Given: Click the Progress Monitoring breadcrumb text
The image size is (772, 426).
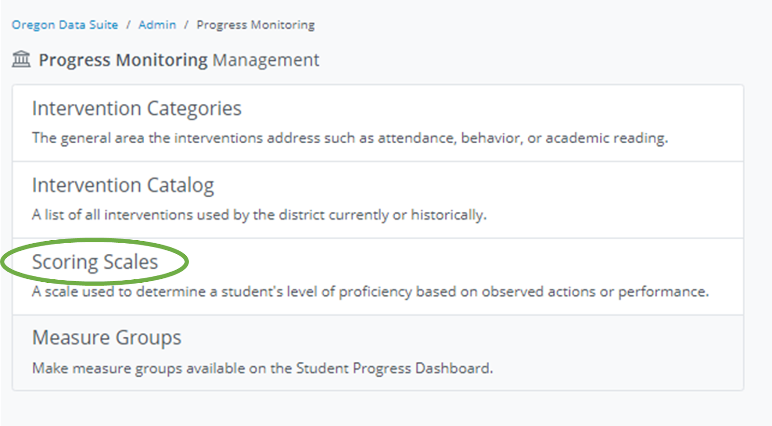Looking at the screenshot, I should 255,25.
